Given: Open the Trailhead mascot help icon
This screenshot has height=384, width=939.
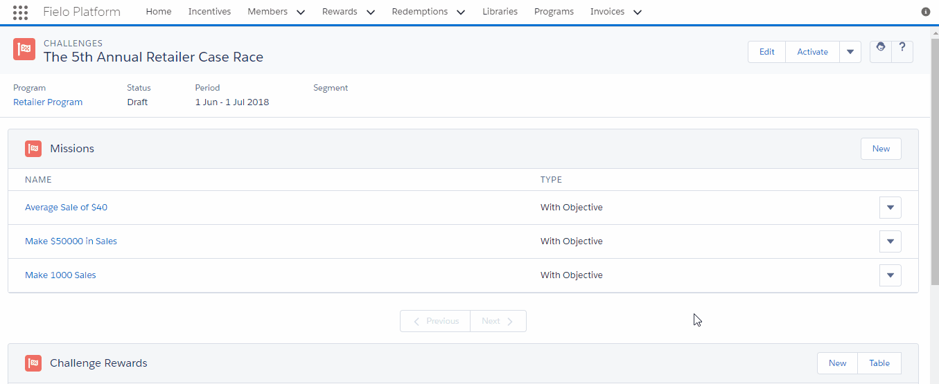Looking at the screenshot, I should coord(881,51).
